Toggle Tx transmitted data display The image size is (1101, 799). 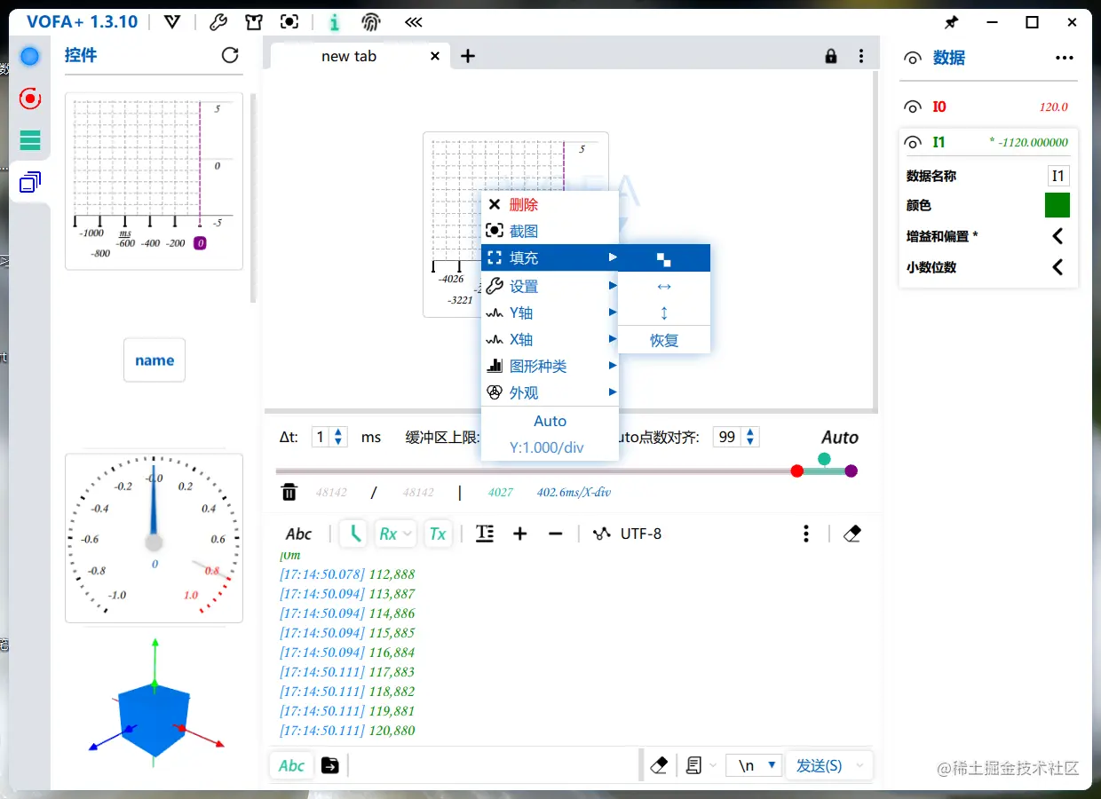438,534
